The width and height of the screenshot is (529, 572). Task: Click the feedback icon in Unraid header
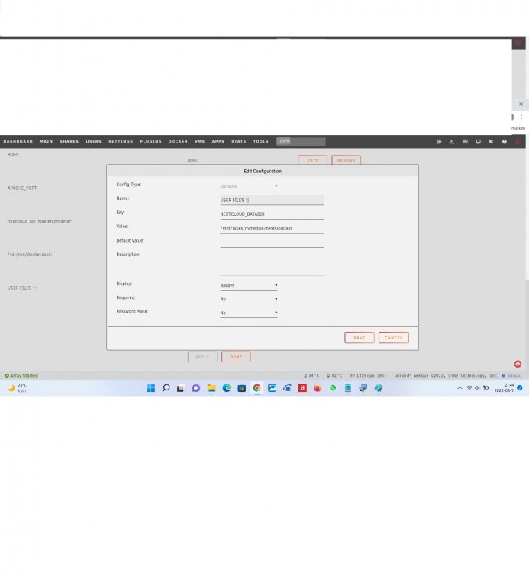(465, 142)
